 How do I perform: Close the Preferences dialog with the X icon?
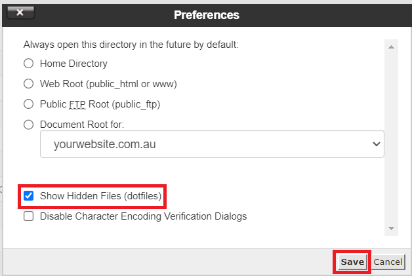coord(19,12)
